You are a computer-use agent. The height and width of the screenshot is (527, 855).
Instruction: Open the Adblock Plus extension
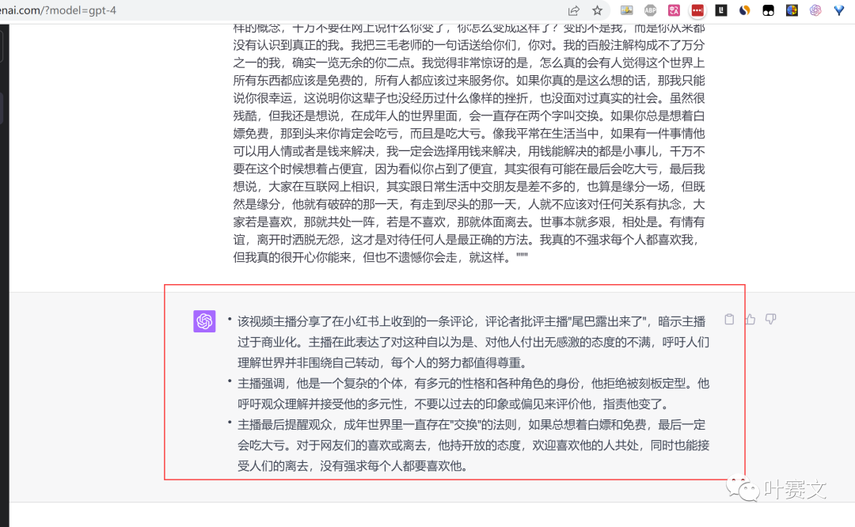click(651, 10)
